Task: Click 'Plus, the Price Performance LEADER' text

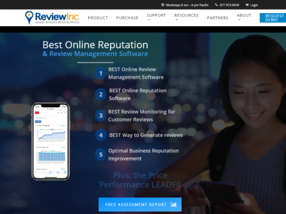Action: click(140, 180)
